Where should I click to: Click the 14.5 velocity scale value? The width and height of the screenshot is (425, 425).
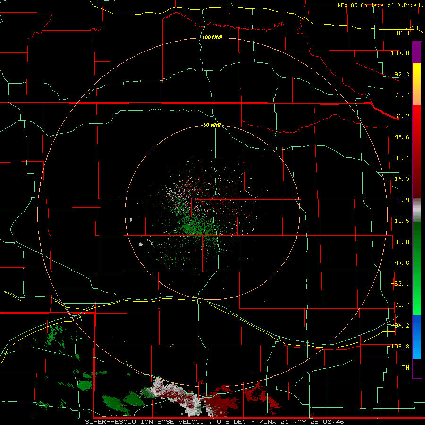click(x=402, y=179)
